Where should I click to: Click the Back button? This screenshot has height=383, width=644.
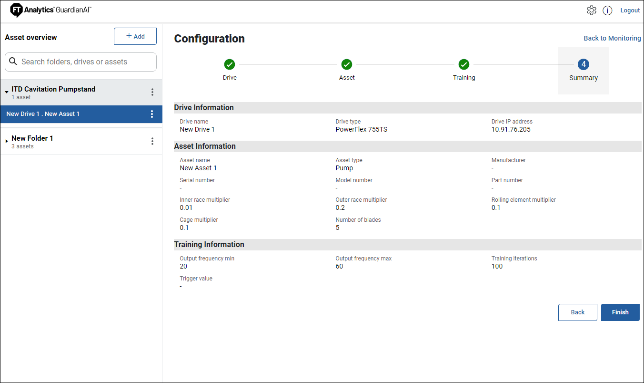pos(577,312)
